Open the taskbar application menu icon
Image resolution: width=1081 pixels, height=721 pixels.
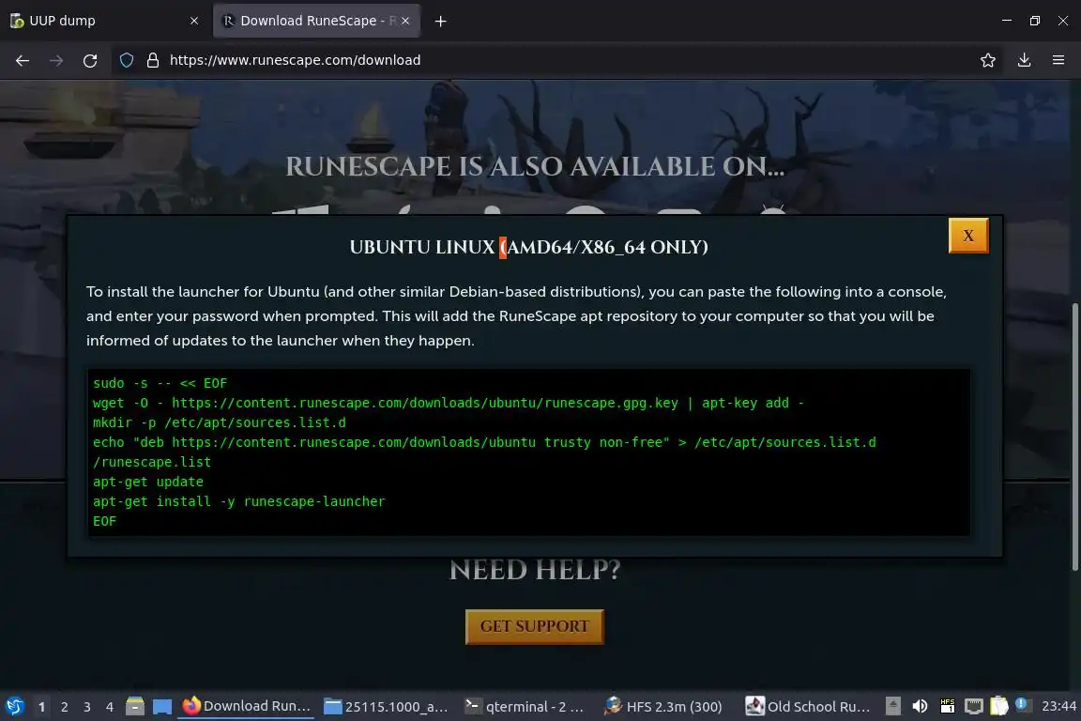[14, 707]
